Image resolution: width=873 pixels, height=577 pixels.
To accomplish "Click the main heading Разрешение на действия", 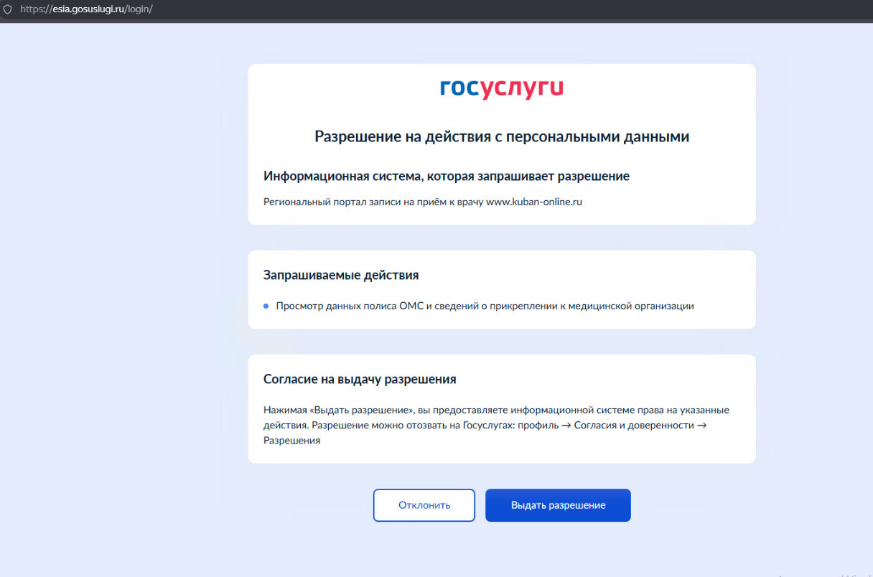I will pyautogui.click(x=501, y=136).
